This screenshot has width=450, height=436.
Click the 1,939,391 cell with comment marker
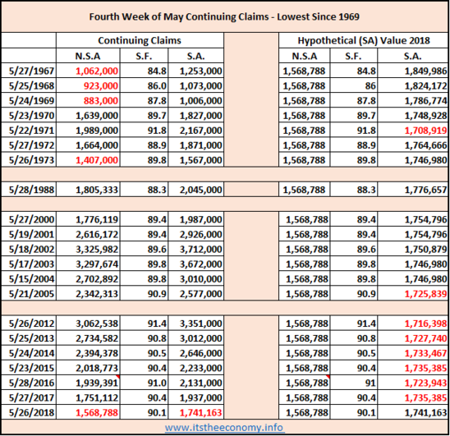[x=88, y=383]
